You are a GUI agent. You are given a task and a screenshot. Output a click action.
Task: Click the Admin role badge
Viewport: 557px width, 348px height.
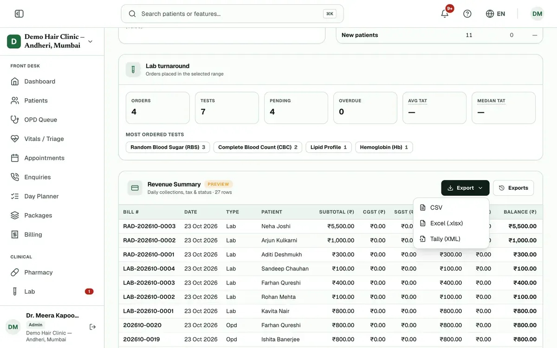[35, 325]
